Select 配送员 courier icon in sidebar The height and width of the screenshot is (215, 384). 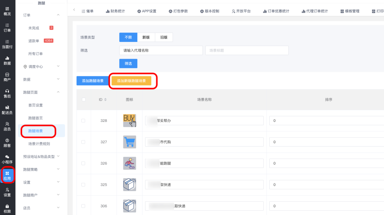[x=7, y=110]
